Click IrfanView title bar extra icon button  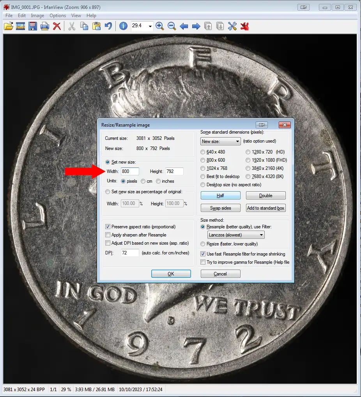point(303,7)
